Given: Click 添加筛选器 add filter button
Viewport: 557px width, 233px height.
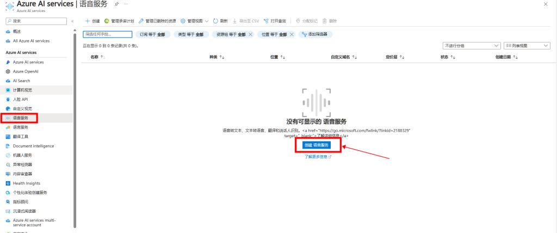Looking at the screenshot, I should coord(315,34).
